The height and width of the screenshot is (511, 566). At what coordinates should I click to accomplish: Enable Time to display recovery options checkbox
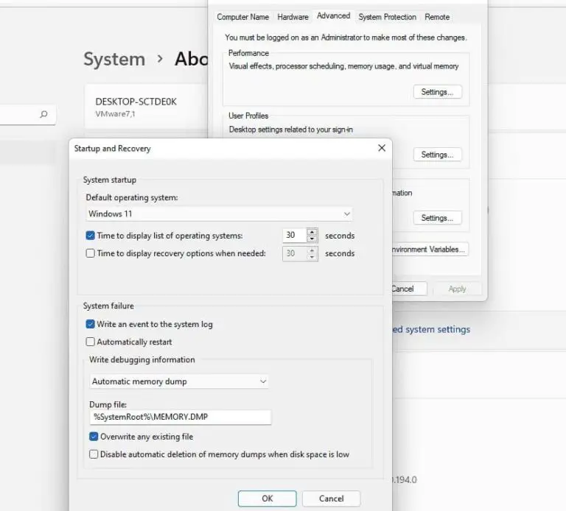point(91,253)
